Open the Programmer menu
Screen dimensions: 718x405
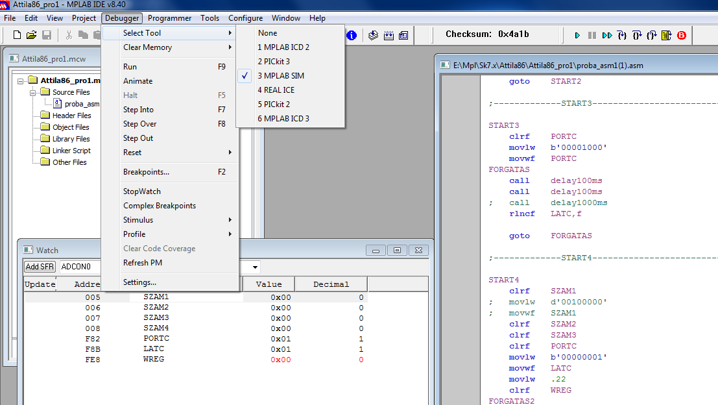coord(169,18)
